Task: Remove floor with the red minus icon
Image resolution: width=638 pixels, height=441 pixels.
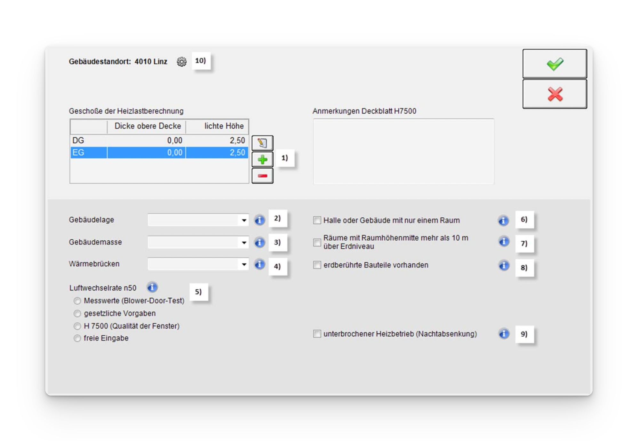Action: click(262, 176)
